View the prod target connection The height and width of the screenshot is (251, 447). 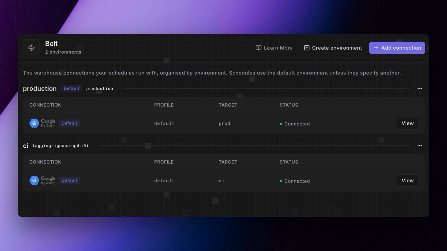tap(408, 123)
